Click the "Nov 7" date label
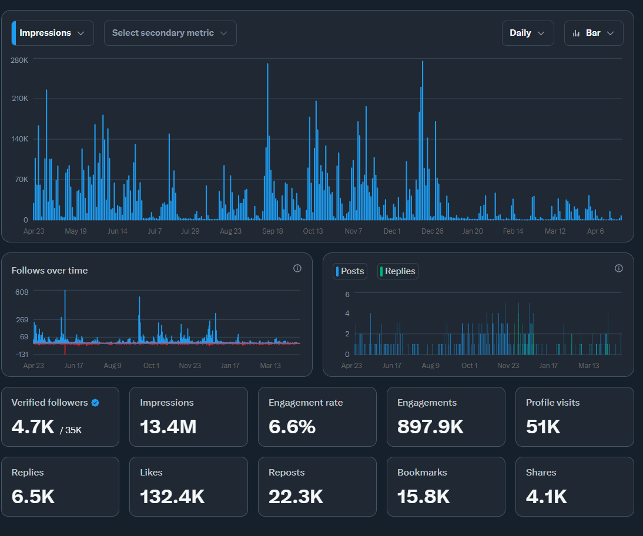The height and width of the screenshot is (536, 643). click(x=353, y=231)
